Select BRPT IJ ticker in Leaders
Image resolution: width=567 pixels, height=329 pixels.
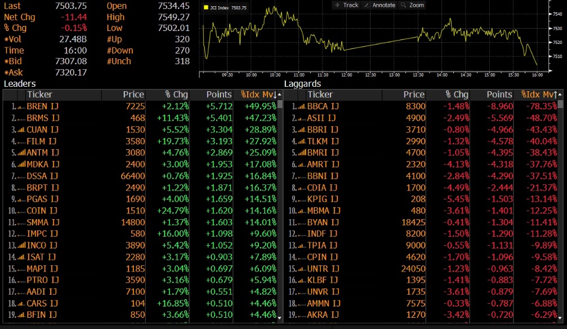[43, 188]
